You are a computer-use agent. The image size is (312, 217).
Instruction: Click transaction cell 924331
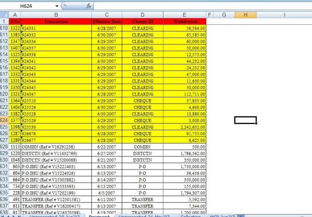tap(56, 28)
